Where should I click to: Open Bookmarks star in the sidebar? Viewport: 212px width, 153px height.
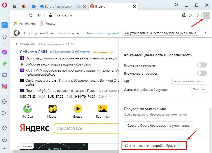click(5, 37)
